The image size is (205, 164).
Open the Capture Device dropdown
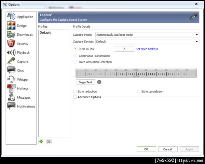pyautogui.click(x=147, y=42)
